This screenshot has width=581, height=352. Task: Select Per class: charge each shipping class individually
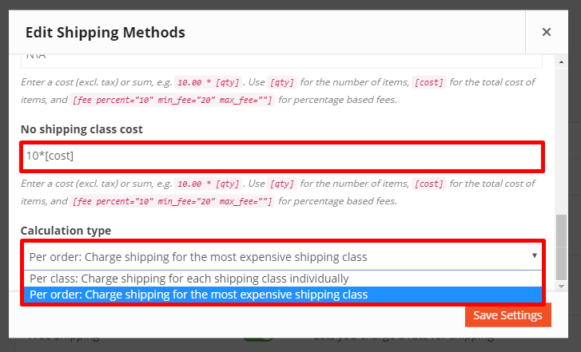click(x=189, y=279)
